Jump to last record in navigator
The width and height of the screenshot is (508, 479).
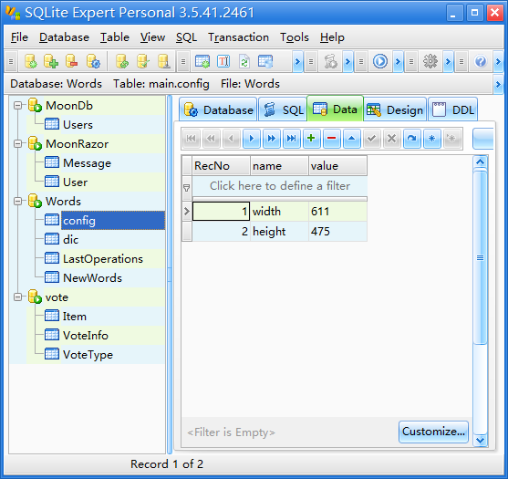coord(292,139)
